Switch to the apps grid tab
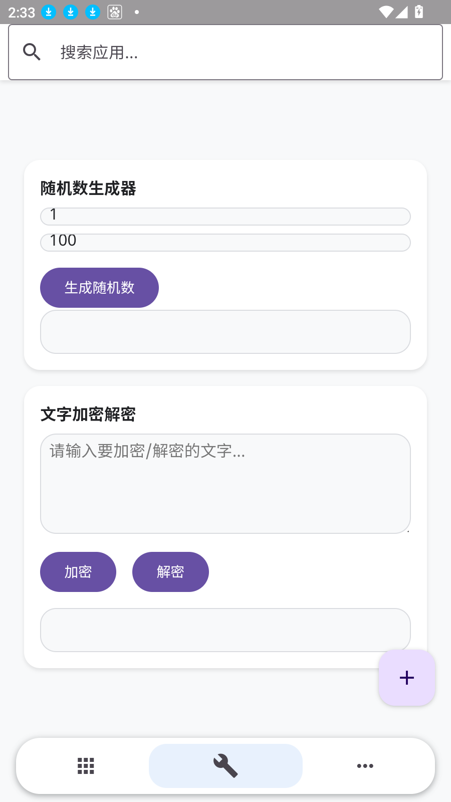The height and width of the screenshot is (802, 451). [86, 766]
